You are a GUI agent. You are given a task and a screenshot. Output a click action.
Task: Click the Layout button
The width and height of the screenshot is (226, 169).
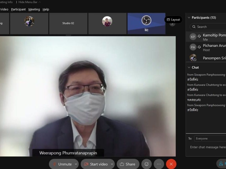pyautogui.click(x=173, y=20)
